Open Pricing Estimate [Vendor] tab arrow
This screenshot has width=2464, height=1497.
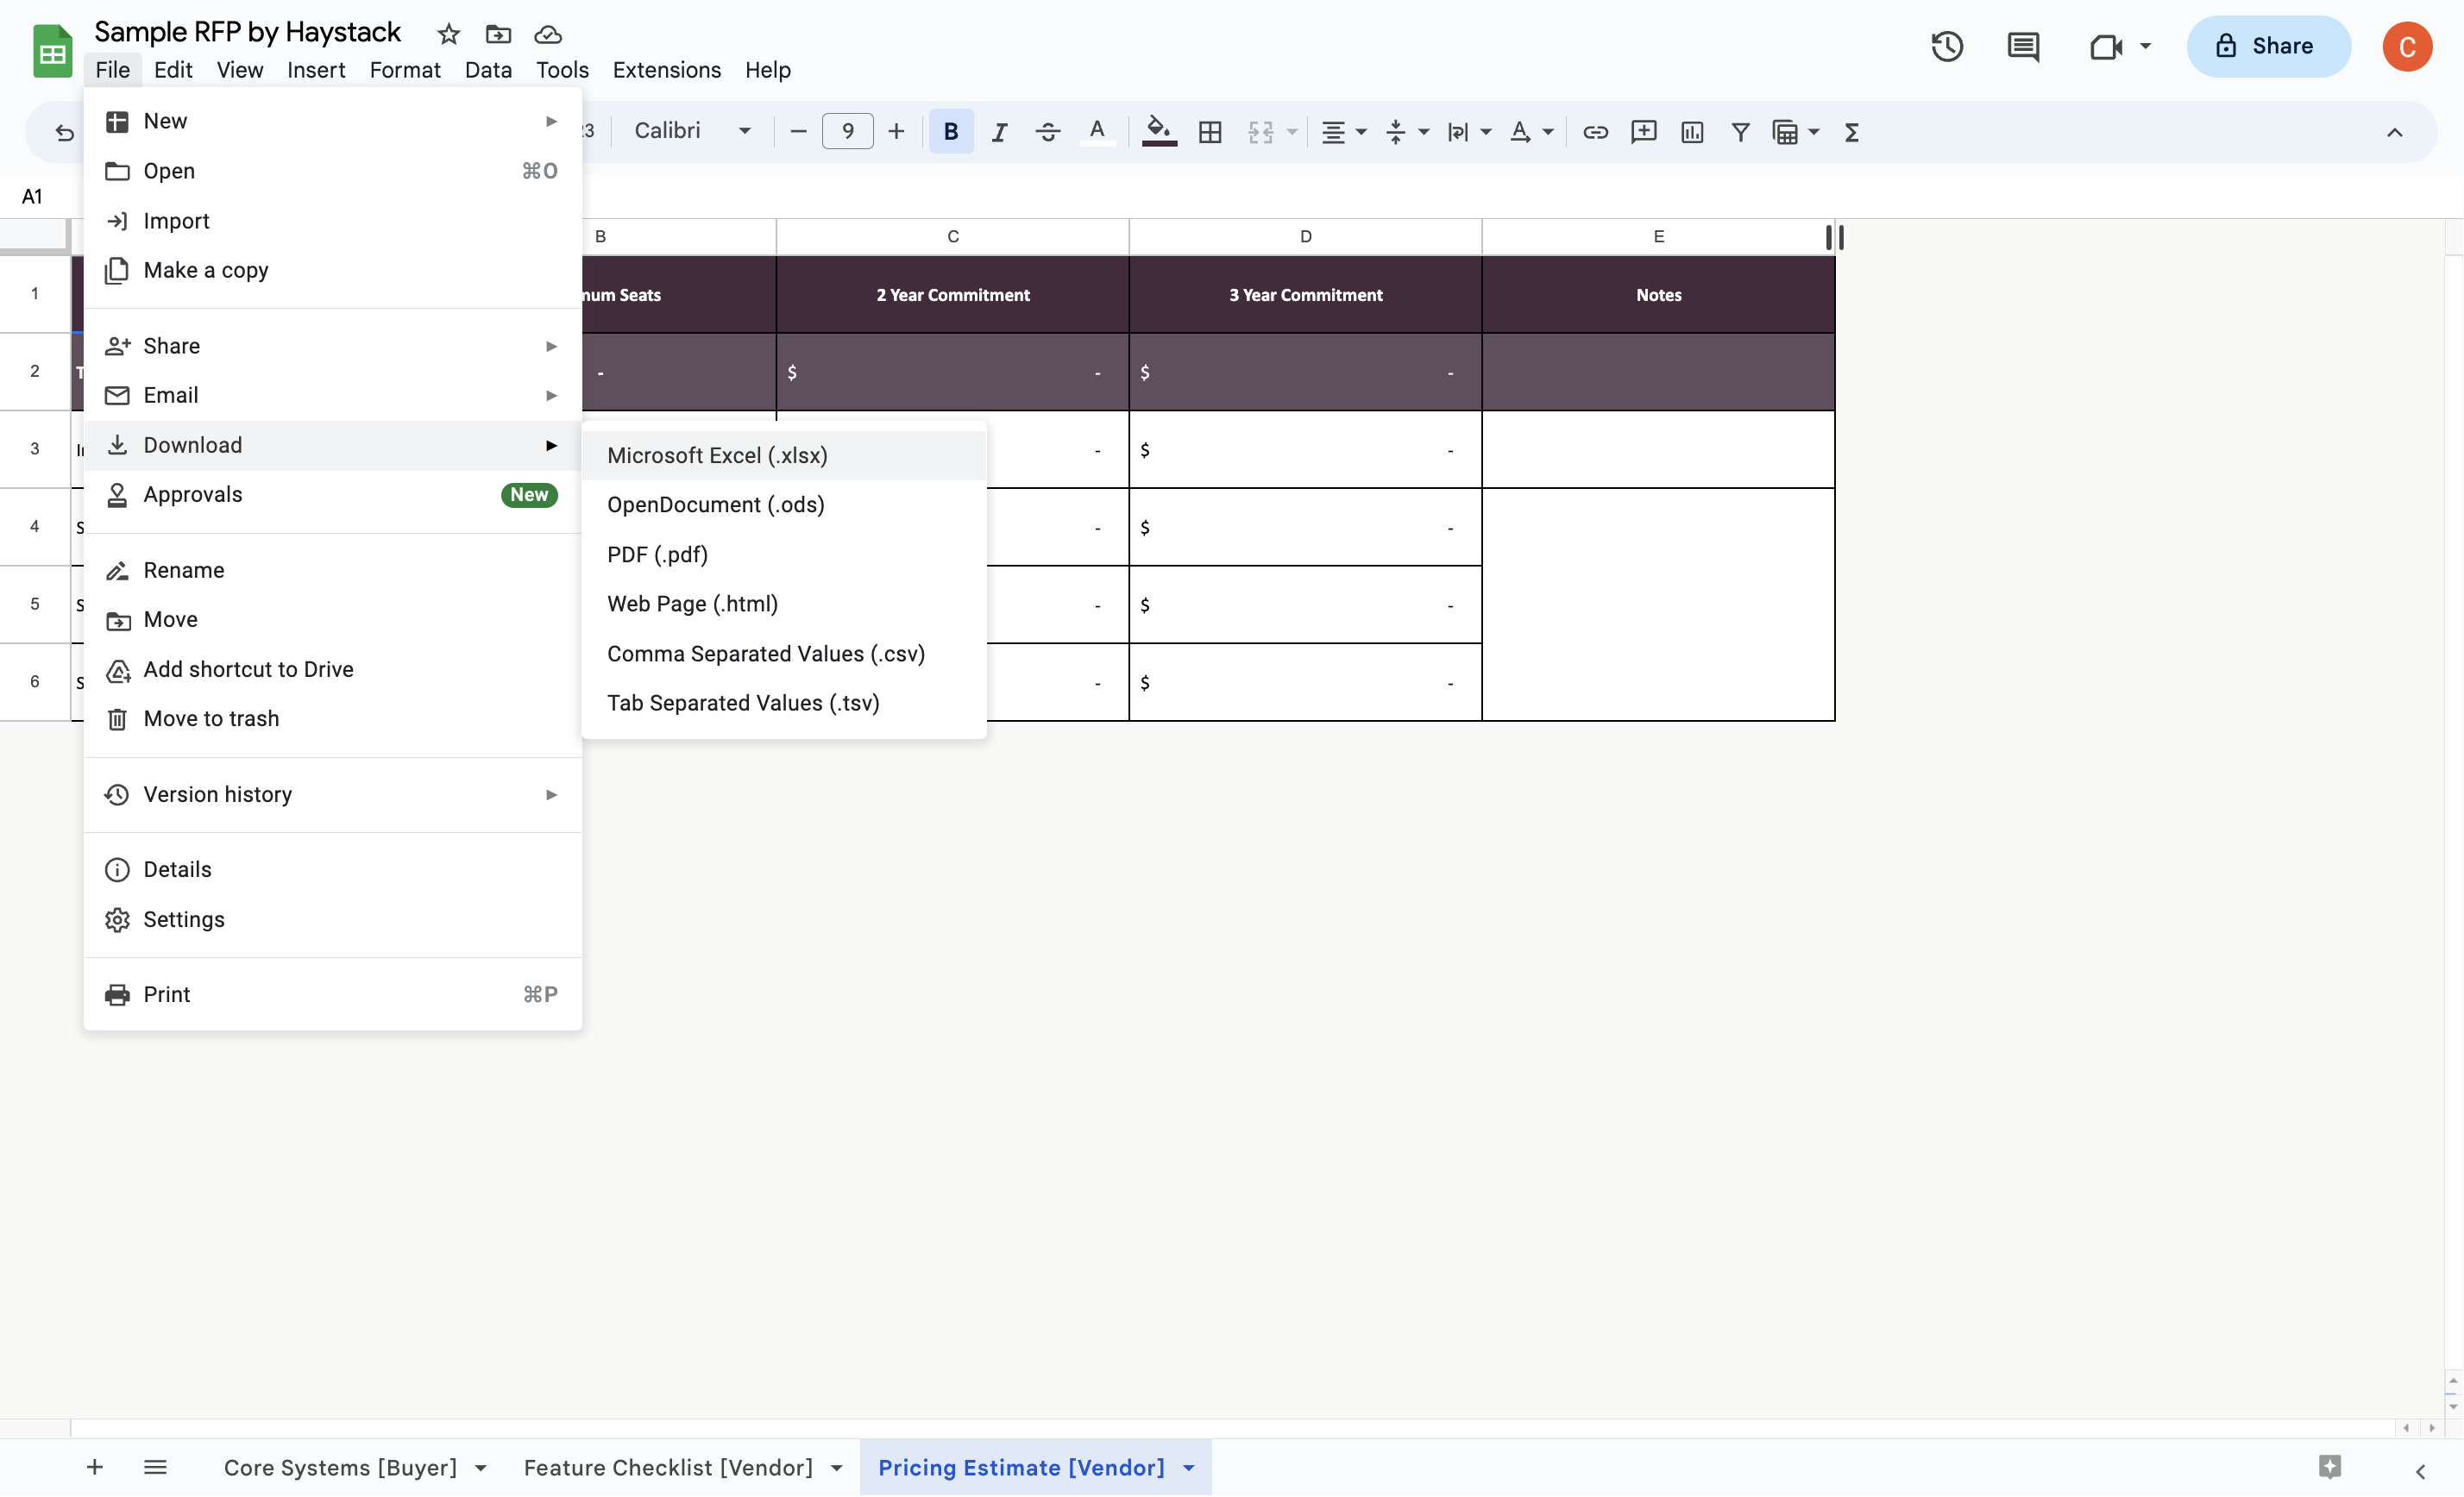1188,1467
